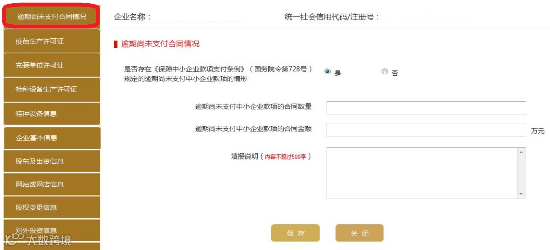Click the 逾期尚未支付合同情况 red section heading
Screen dimensions: 550x250
point(160,44)
